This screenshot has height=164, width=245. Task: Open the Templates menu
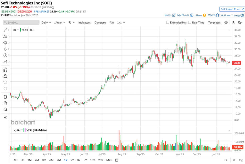pyautogui.click(x=214, y=22)
